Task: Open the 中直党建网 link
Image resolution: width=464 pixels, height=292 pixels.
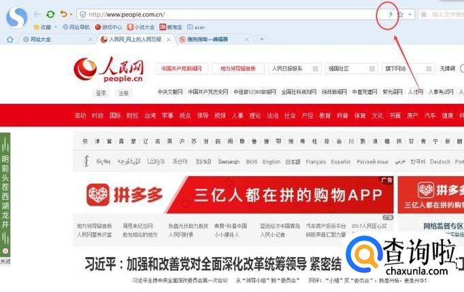Action: coord(365,92)
